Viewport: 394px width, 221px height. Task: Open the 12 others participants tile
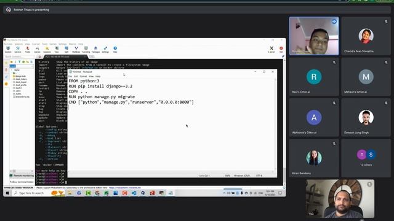click(366, 158)
